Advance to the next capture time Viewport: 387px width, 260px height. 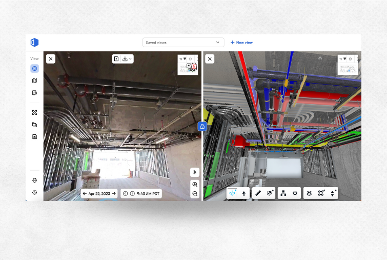click(132, 194)
